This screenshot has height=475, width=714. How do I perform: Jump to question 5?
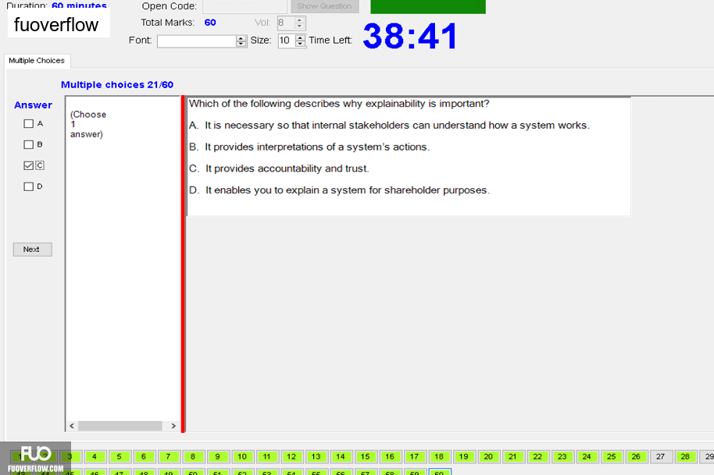point(119,456)
